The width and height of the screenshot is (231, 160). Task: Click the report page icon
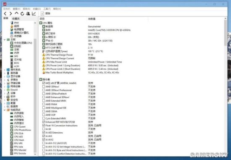coord(42,13)
